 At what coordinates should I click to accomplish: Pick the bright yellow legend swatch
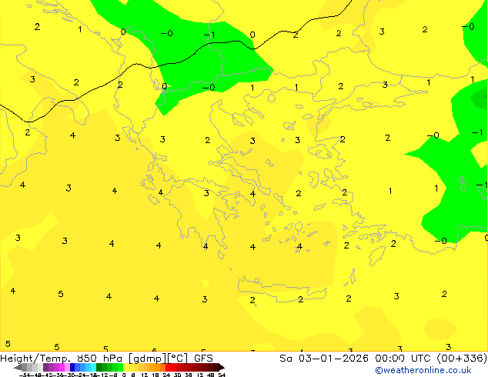tap(125, 367)
